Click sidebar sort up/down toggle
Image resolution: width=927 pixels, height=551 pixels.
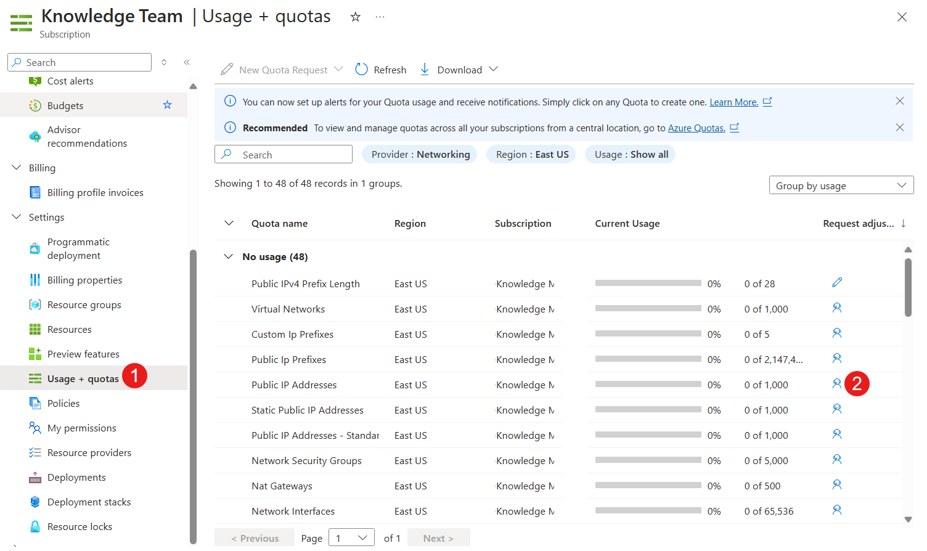coord(164,62)
